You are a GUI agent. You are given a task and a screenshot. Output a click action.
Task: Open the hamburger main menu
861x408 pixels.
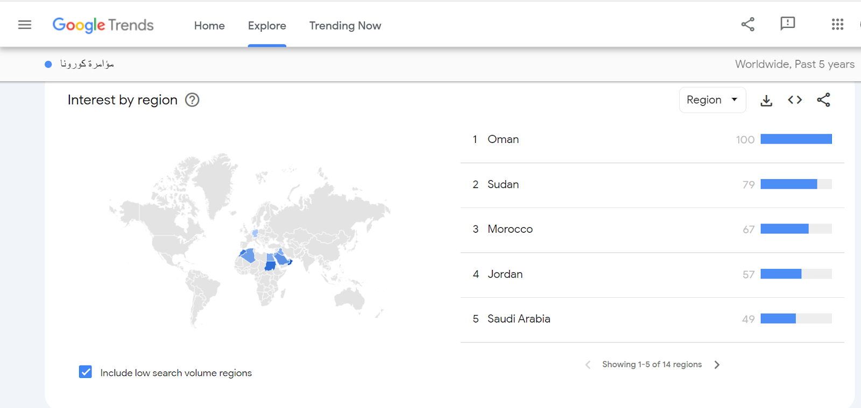pyautogui.click(x=25, y=25)
